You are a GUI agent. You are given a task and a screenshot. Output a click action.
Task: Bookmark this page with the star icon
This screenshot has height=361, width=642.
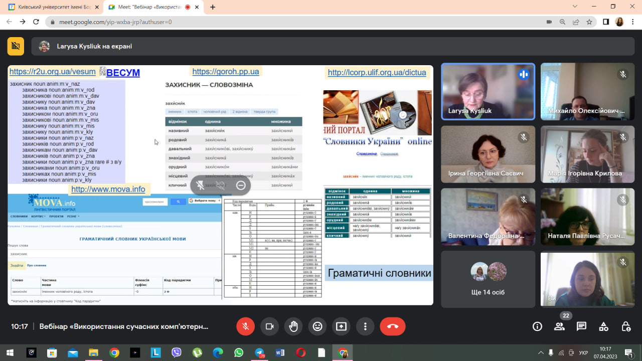tap(589, 22)
